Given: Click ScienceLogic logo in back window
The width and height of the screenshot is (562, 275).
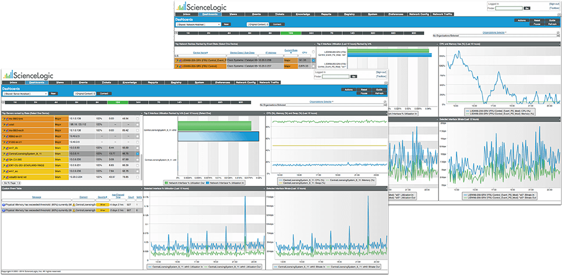Looking at the screenshot, I should [202, 6].
